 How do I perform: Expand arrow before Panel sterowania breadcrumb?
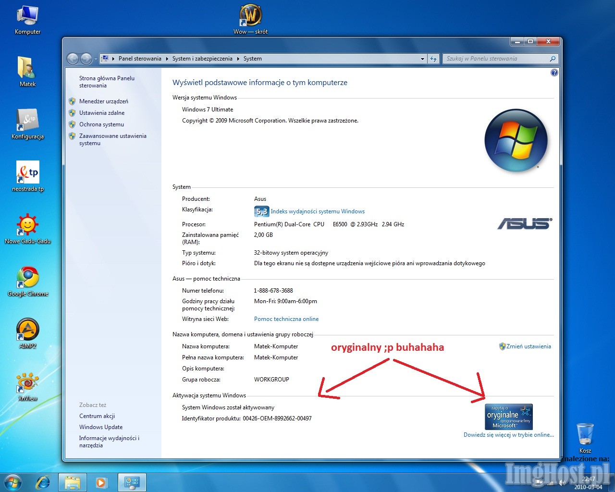113,59
